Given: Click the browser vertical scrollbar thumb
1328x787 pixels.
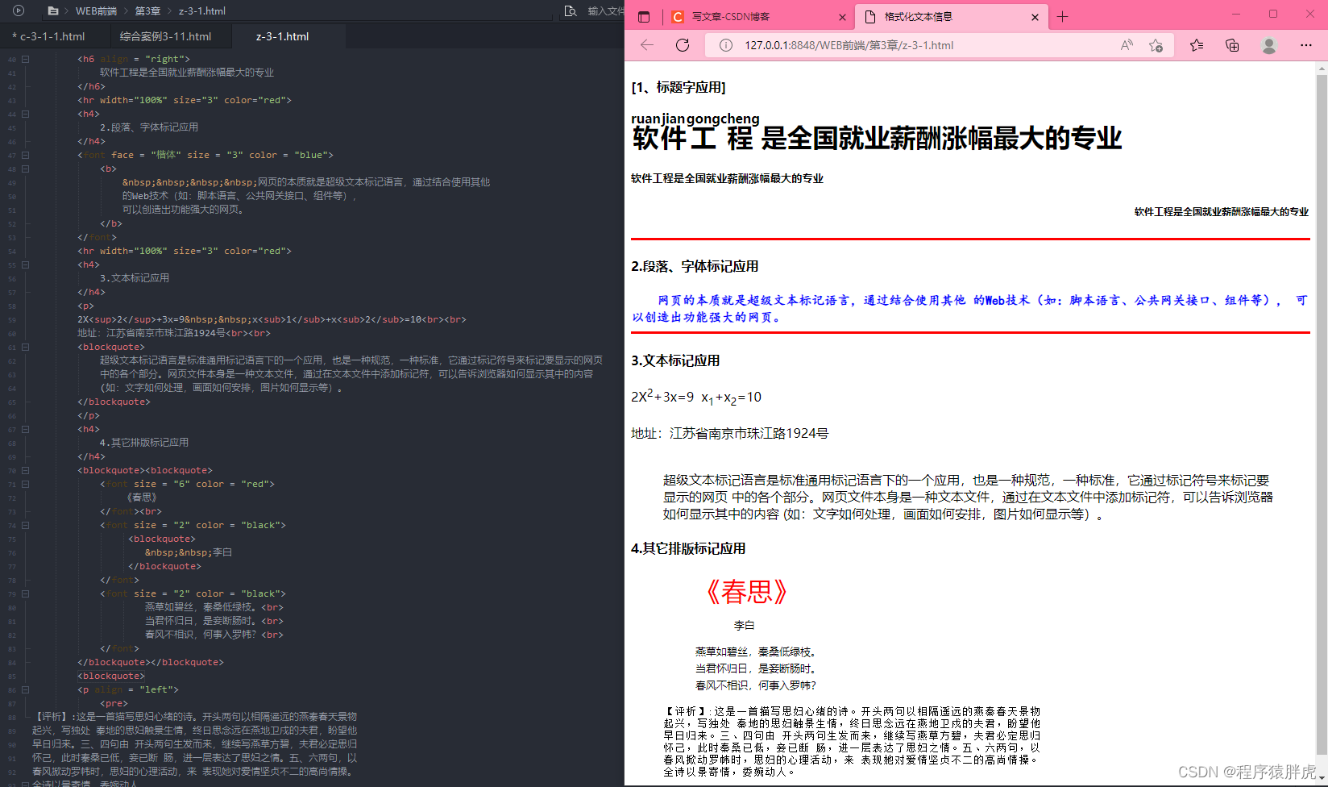Looking at the screenshot, I should pyautogui.click(x=1322, y=413).
